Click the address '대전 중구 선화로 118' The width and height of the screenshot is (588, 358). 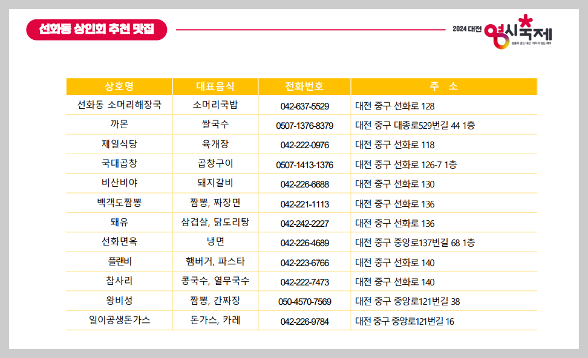394,145
